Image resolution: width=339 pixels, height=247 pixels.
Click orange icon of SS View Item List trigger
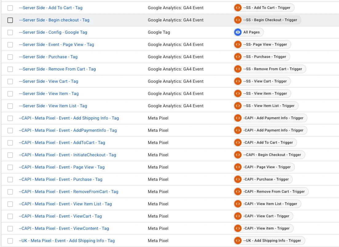click(238, 106)
